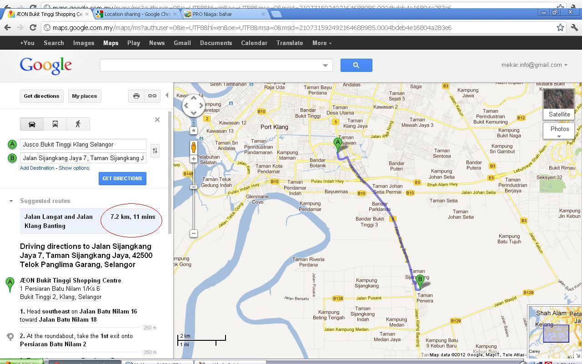582x364 pixels.
Task: Click Show options link
Action: pyautogui.click(x=74, y=168)
